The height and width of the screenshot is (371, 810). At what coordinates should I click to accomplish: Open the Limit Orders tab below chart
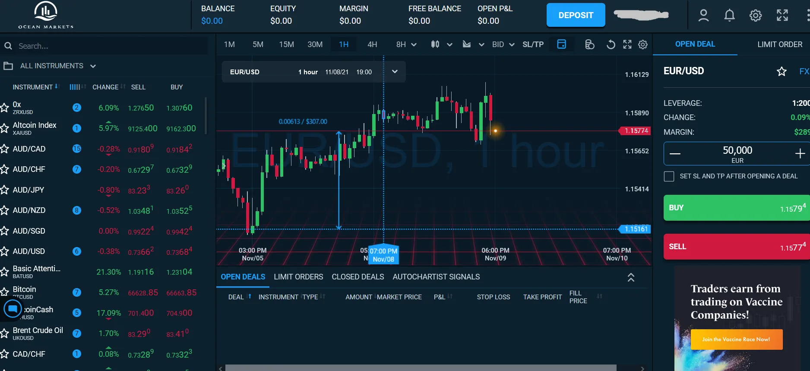point(298,277)
